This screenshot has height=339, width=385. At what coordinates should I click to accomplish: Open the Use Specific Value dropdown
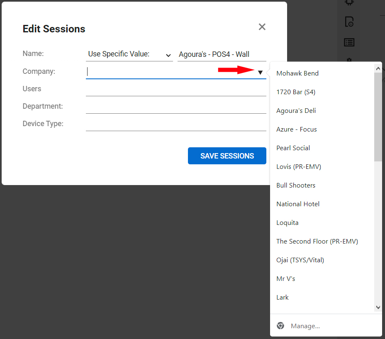(x=129, y=54)
